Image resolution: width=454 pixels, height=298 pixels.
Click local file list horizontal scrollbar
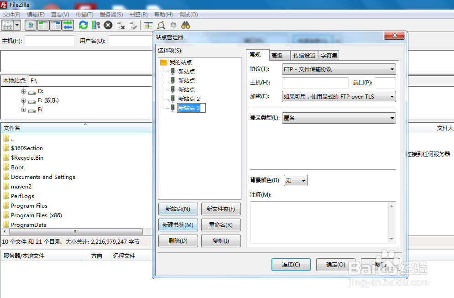[x=76, y=231]
